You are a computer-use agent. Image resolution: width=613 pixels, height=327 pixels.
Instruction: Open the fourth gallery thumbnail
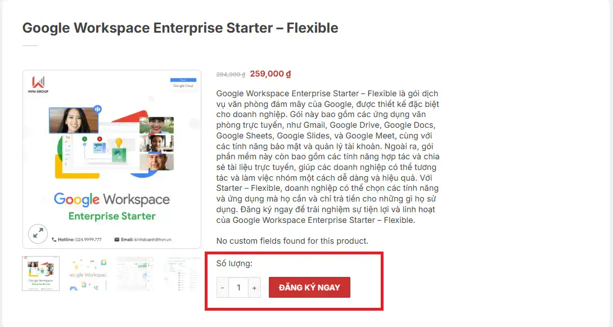(182, 274)
